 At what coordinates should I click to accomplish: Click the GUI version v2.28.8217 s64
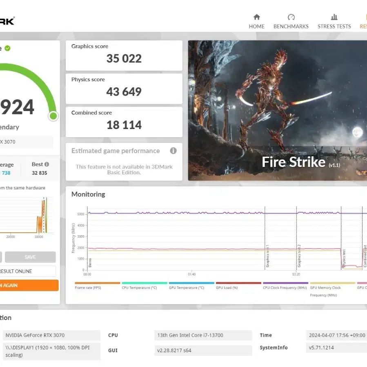(203, 350)
